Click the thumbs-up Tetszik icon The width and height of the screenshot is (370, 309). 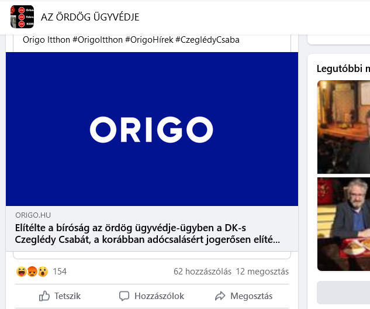pyautogui.click(x=44, y=296)
